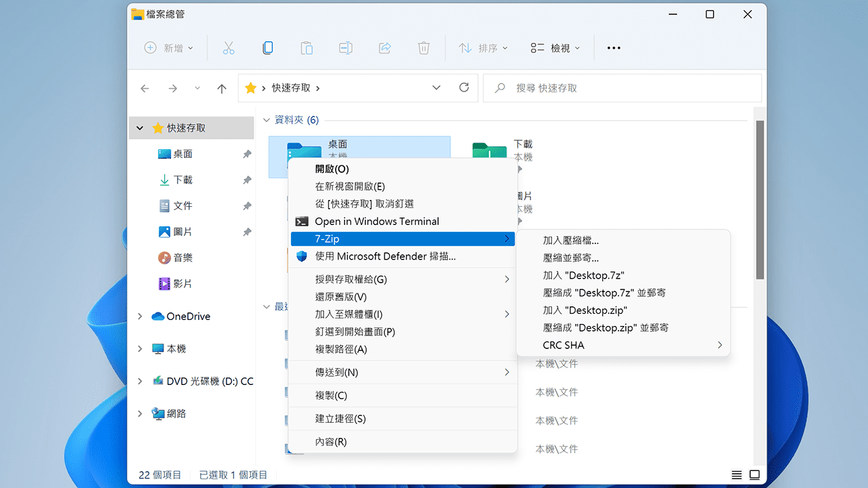Click the Cut scissors icon in toolbar

(x=229, y=48)
